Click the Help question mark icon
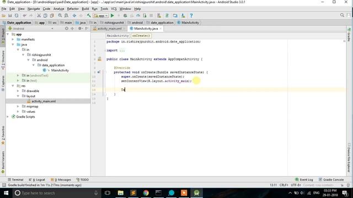The height and width of the screenshot is (198, 353). 191,15
